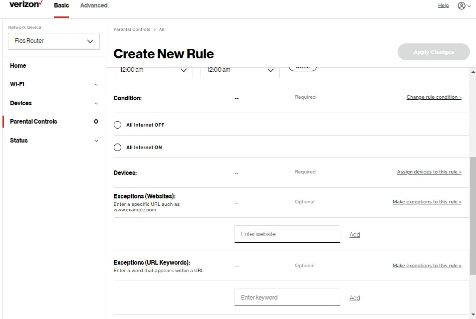This screenshot has width=476, height=319.
Task: Open the start time 12:00 am dropdown
Action: click(153, 70)
